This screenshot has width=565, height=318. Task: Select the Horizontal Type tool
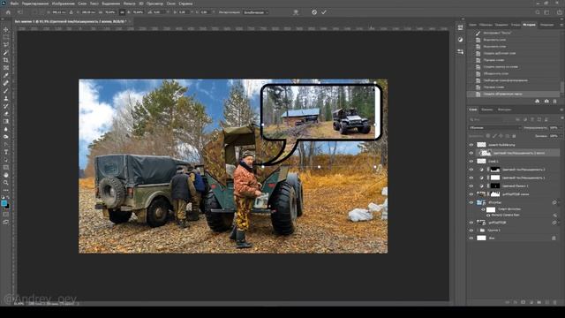[6, 152]
